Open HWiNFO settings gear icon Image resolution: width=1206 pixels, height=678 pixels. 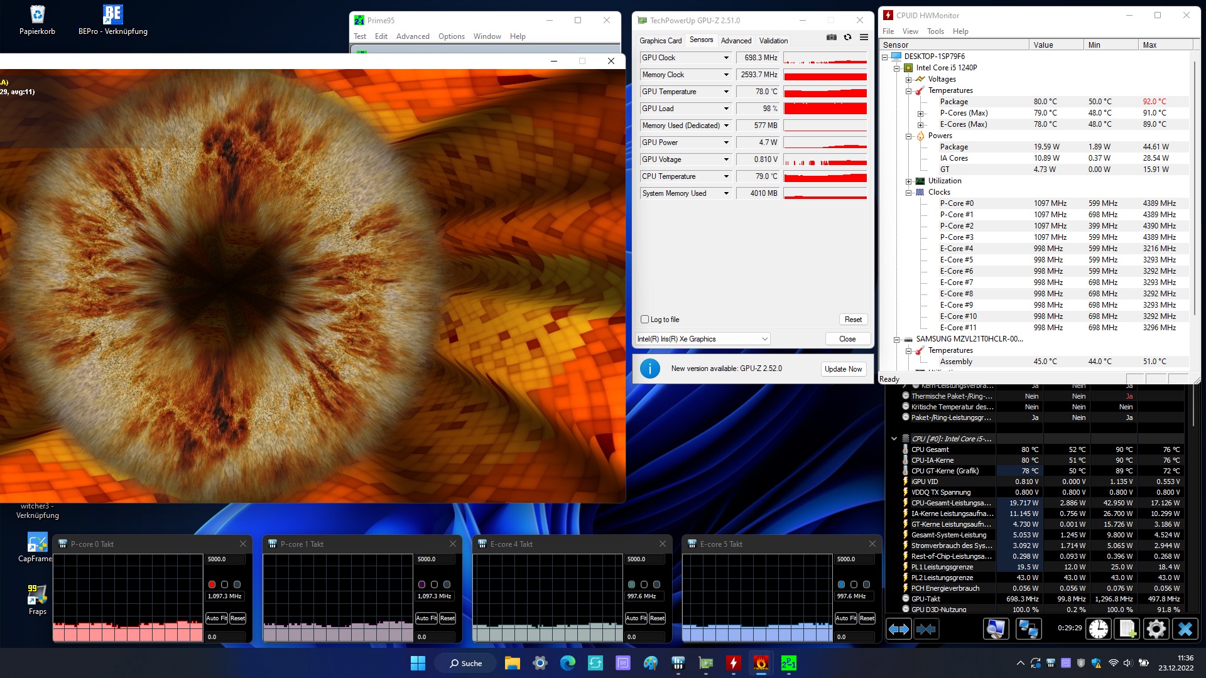click(1156, 628)
